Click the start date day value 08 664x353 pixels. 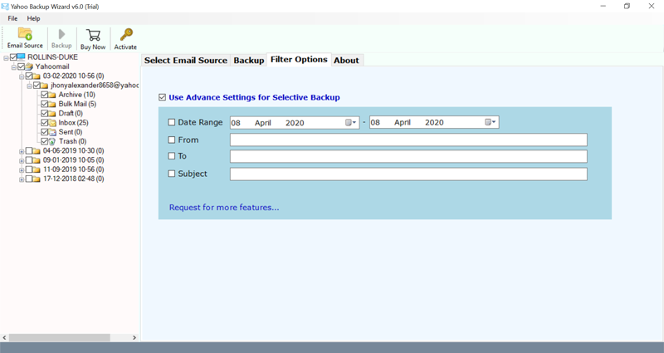236,123
